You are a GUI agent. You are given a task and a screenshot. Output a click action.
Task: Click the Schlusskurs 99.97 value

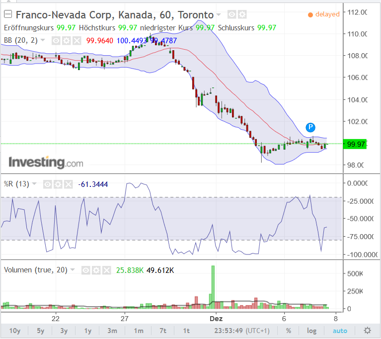coord(267,28)
